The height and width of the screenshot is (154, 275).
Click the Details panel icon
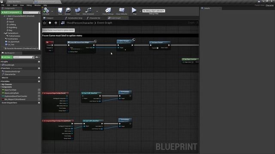pyautogui.click(x=202, y=8)
